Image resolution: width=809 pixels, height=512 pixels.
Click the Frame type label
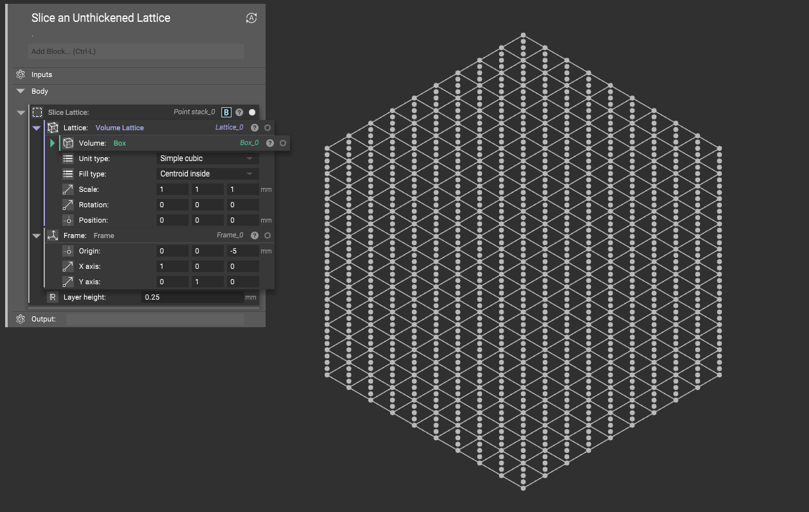[104, 235]
